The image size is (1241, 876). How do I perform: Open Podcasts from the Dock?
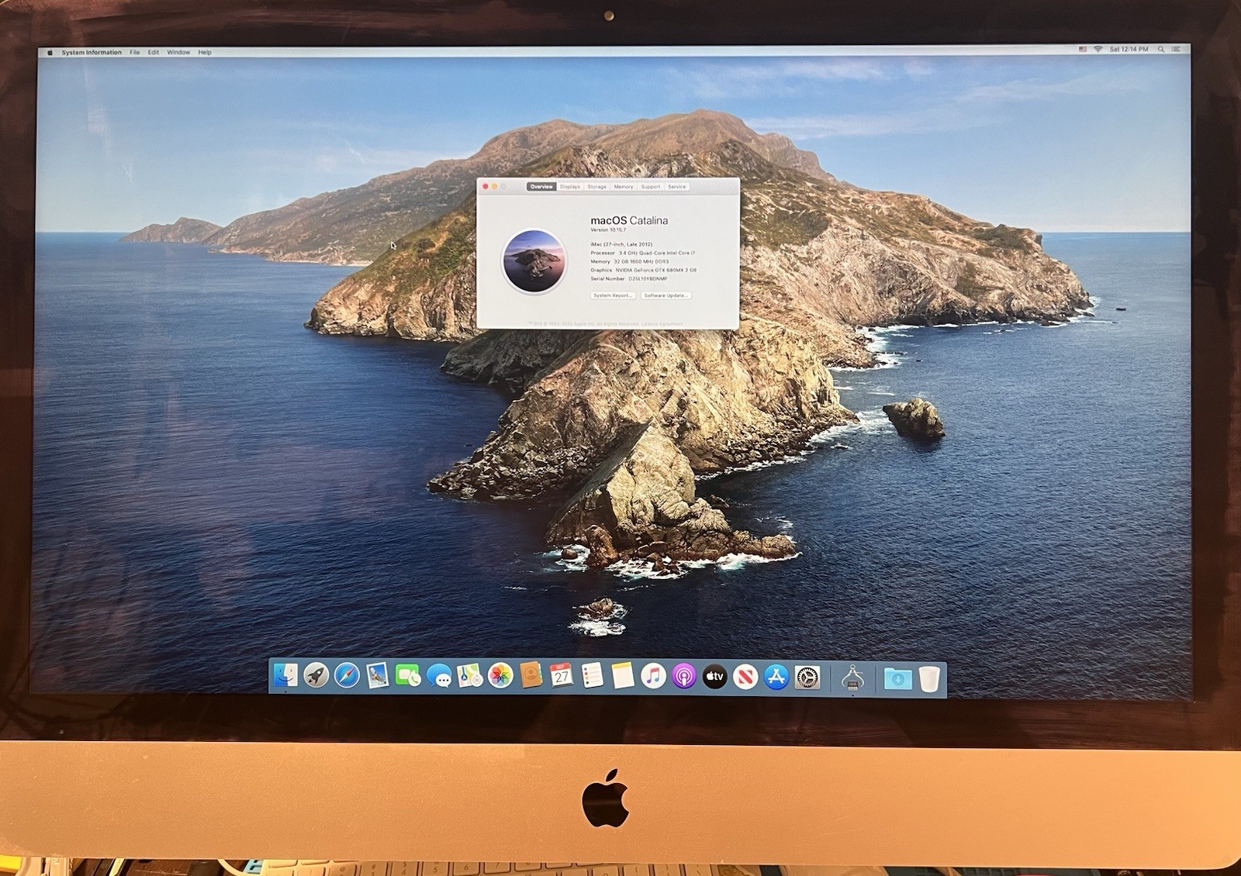pyautogui.click(x=684, y=678)
